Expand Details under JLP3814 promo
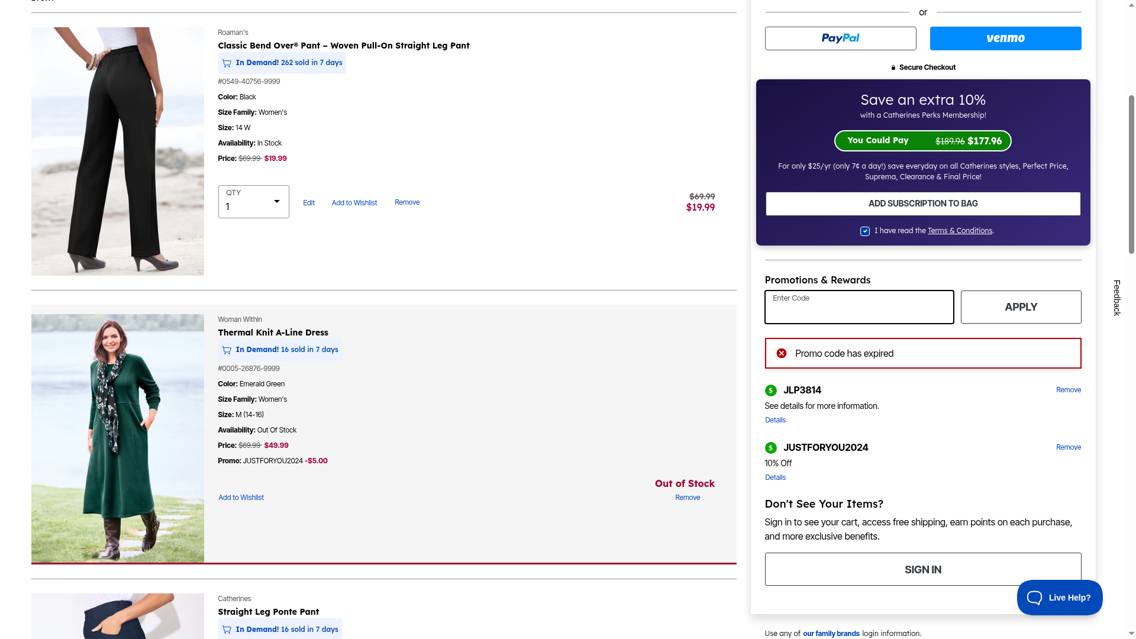 pos(775,420)
